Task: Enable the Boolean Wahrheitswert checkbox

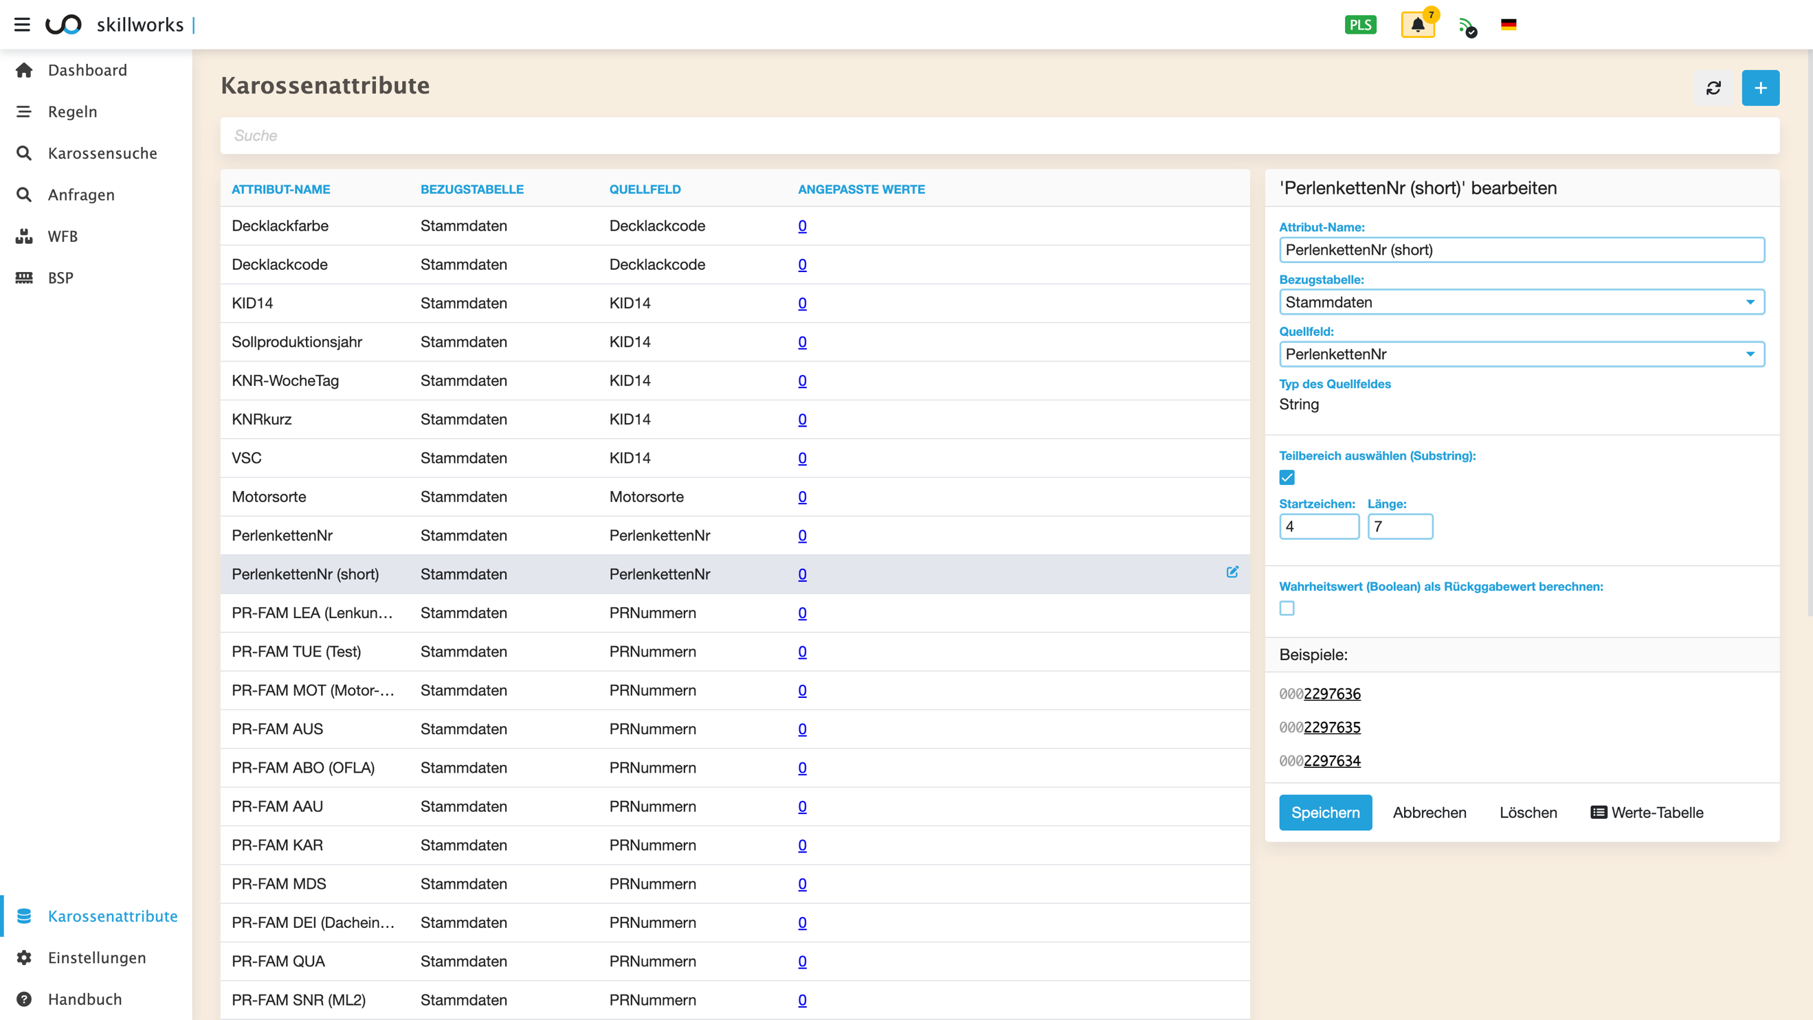Action: pos(1287,609)
